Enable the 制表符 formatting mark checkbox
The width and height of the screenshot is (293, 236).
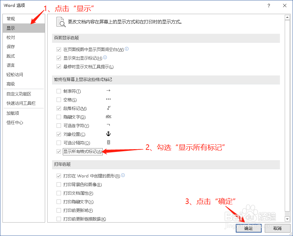59,91
